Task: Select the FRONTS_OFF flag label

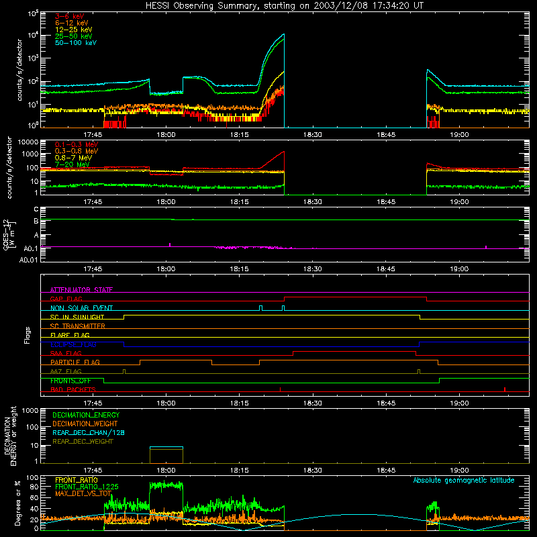Action: point(70,381)
